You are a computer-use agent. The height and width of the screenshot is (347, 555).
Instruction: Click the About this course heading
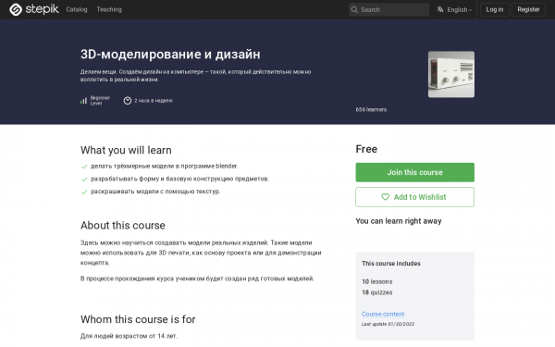123,226
